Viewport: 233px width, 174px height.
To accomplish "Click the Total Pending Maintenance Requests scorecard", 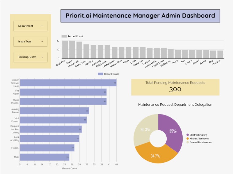I will click(x=175, y=87).
